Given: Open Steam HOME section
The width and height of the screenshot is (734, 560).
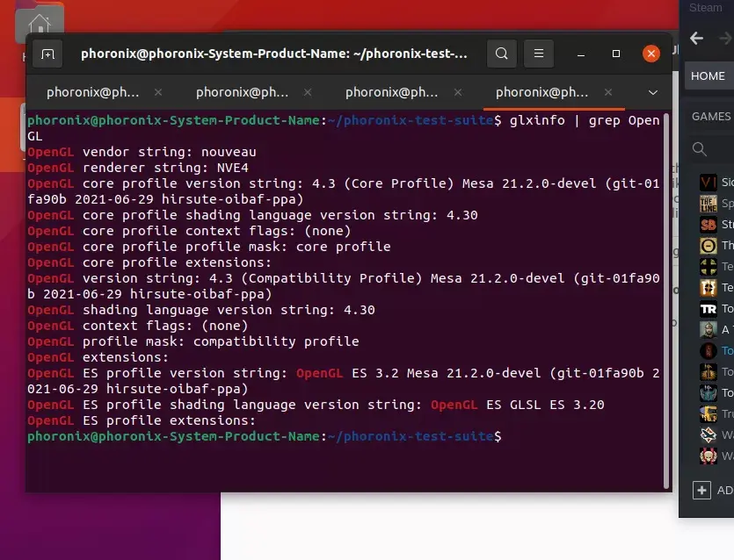Looking at the screenshot, I should (708, 76).
